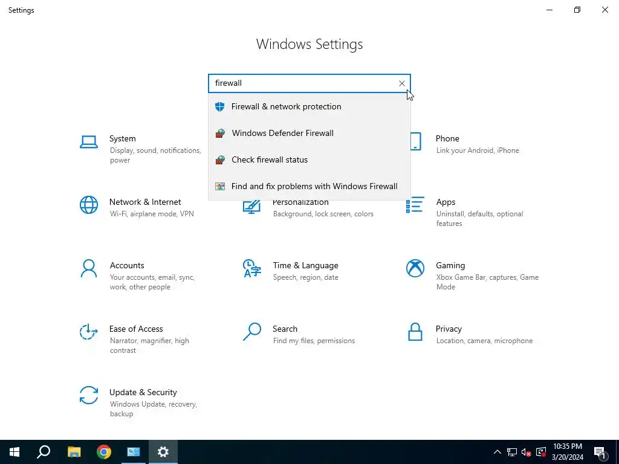This screenshot has width=619, height=464.
Task: Click the taskbar clock showing 10:35 PM
Action: 567,452
